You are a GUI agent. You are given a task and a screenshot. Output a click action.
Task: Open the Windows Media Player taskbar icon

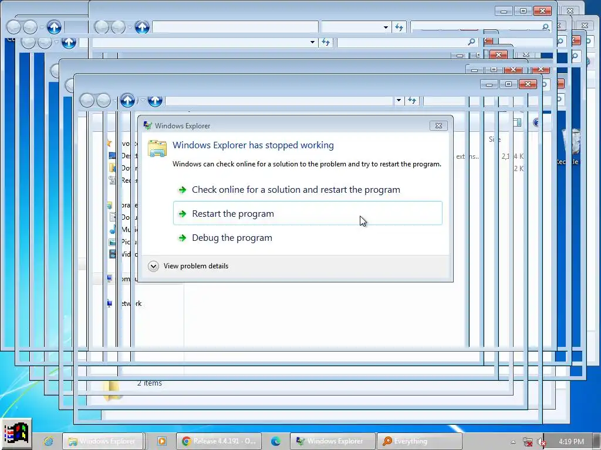[162, 441]
